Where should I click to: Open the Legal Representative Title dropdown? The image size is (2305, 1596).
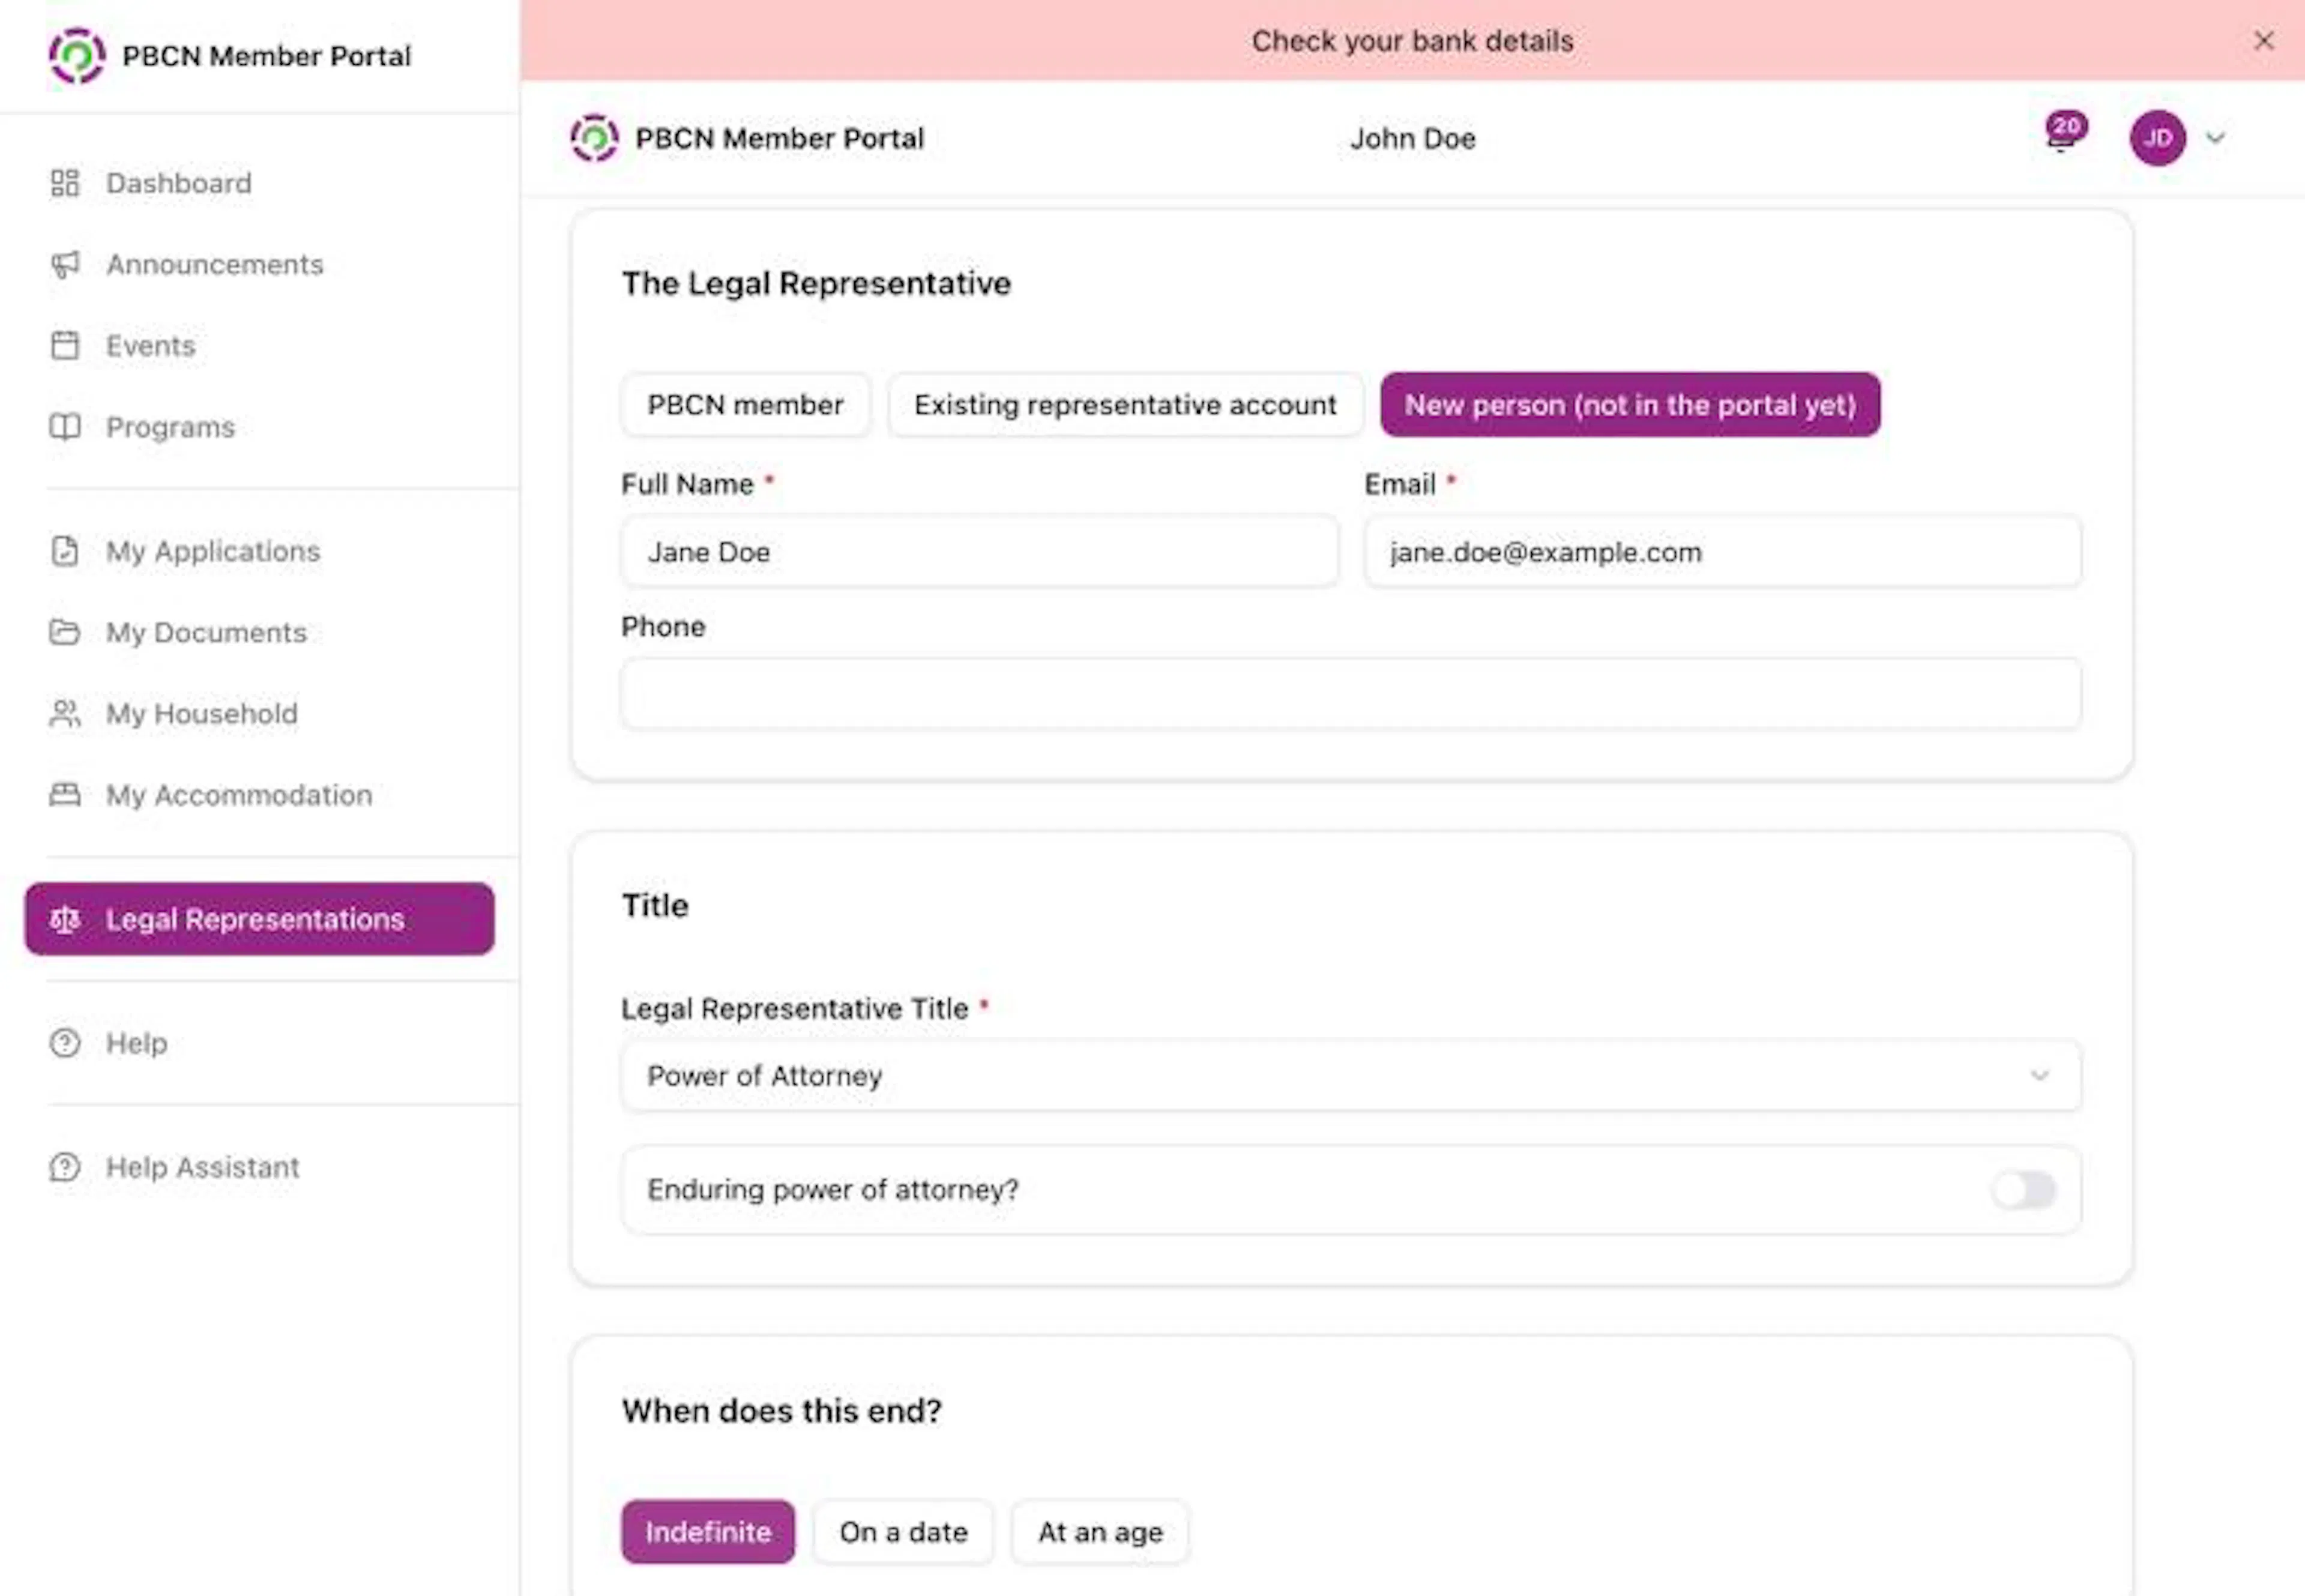pyautogui.click(x=1351, y=1076)
